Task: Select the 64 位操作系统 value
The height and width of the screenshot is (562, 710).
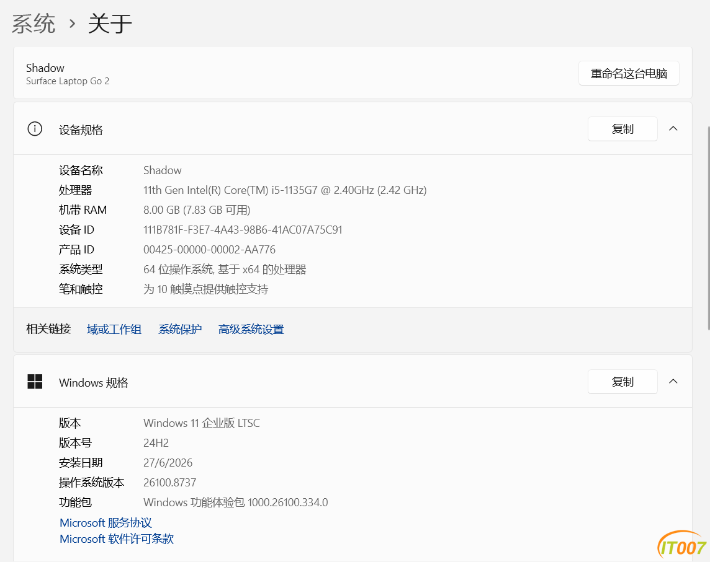Action: (225, 270)
